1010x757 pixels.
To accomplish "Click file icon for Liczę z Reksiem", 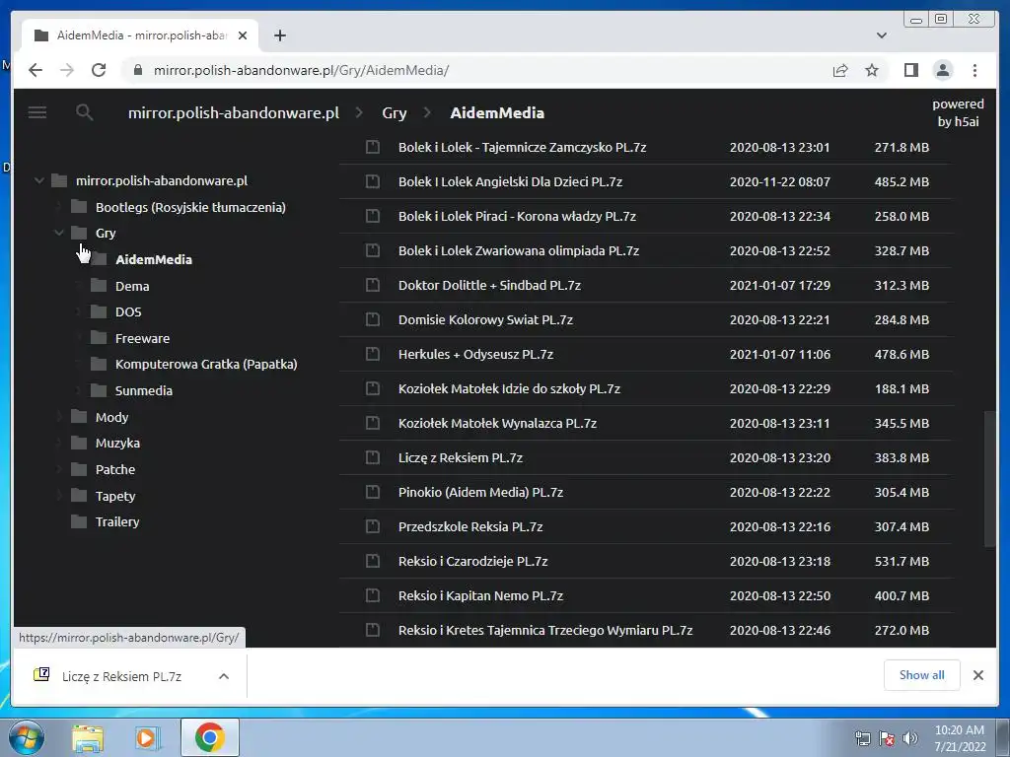I will point(372,457).
